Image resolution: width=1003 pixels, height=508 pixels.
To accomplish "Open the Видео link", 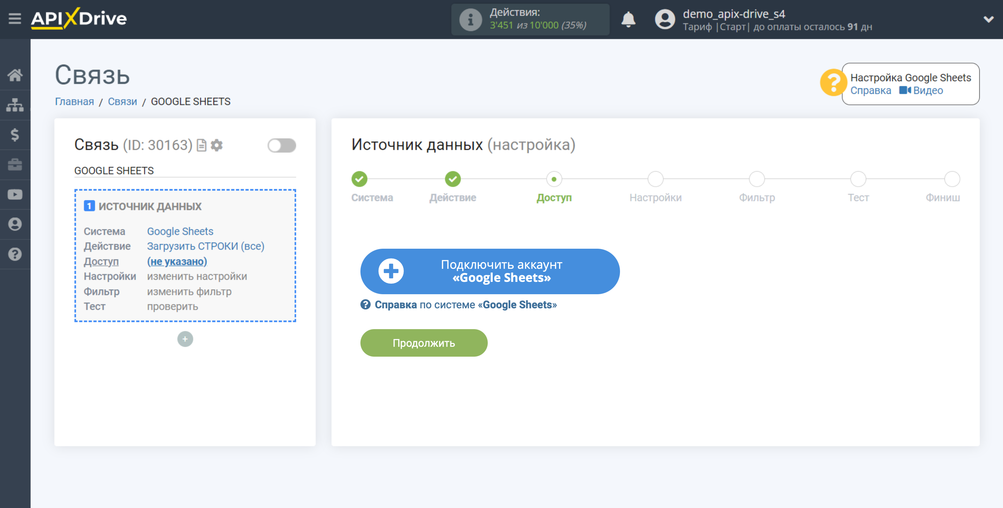I will 928,90.
